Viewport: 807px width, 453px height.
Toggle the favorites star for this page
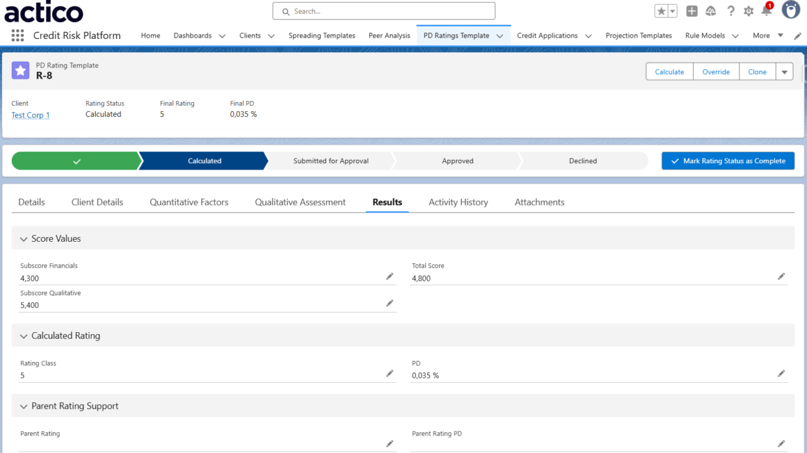click(662, 10)
